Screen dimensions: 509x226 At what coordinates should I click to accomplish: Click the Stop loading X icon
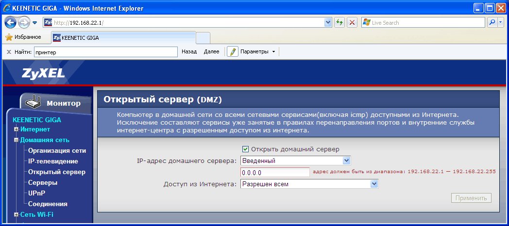[x=352, y=22]
